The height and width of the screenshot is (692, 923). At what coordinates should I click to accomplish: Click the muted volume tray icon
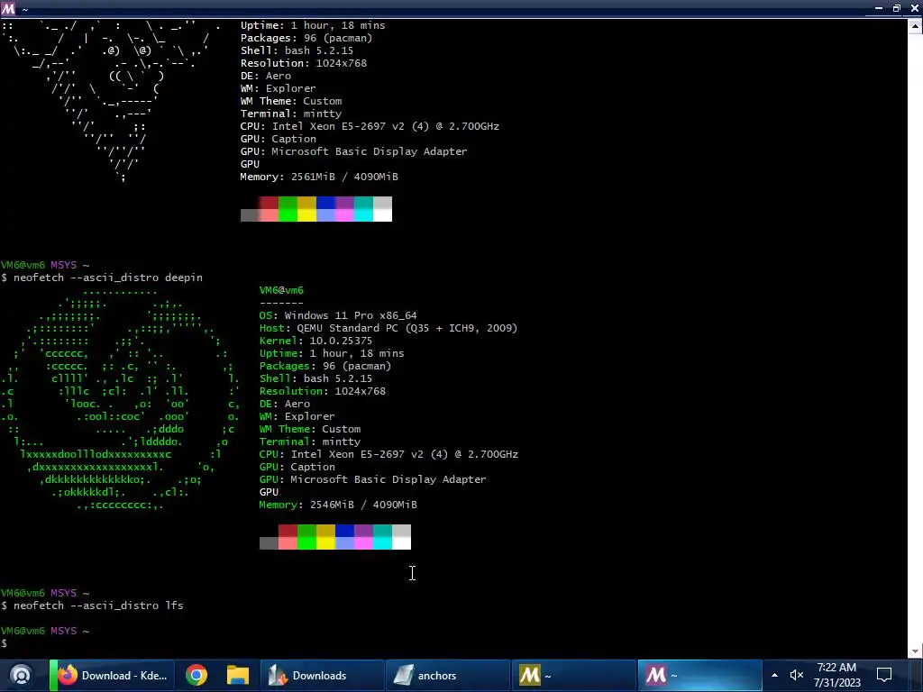[x=797, y=675]
